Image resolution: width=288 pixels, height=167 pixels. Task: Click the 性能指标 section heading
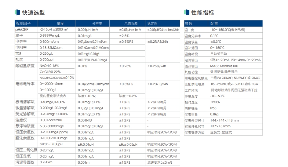coord(202,13)
